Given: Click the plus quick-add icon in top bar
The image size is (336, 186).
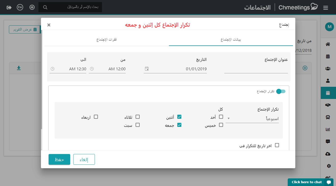Looking at the screenshot, I should coord(32,7).
